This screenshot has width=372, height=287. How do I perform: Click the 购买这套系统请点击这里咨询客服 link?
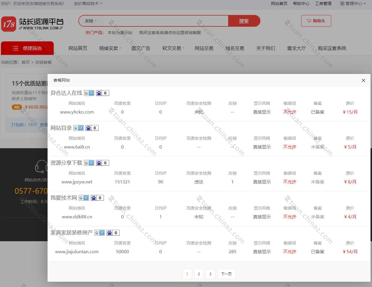pos(170,33)
